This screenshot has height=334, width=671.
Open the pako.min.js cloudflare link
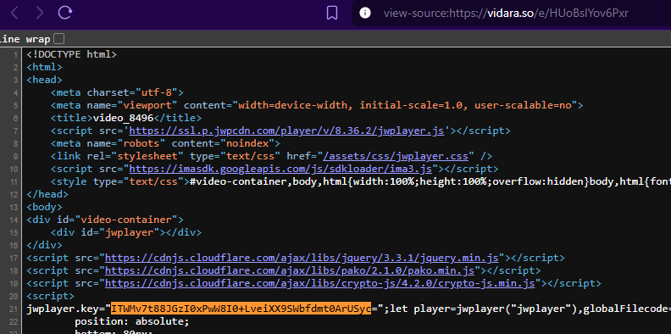290,270
